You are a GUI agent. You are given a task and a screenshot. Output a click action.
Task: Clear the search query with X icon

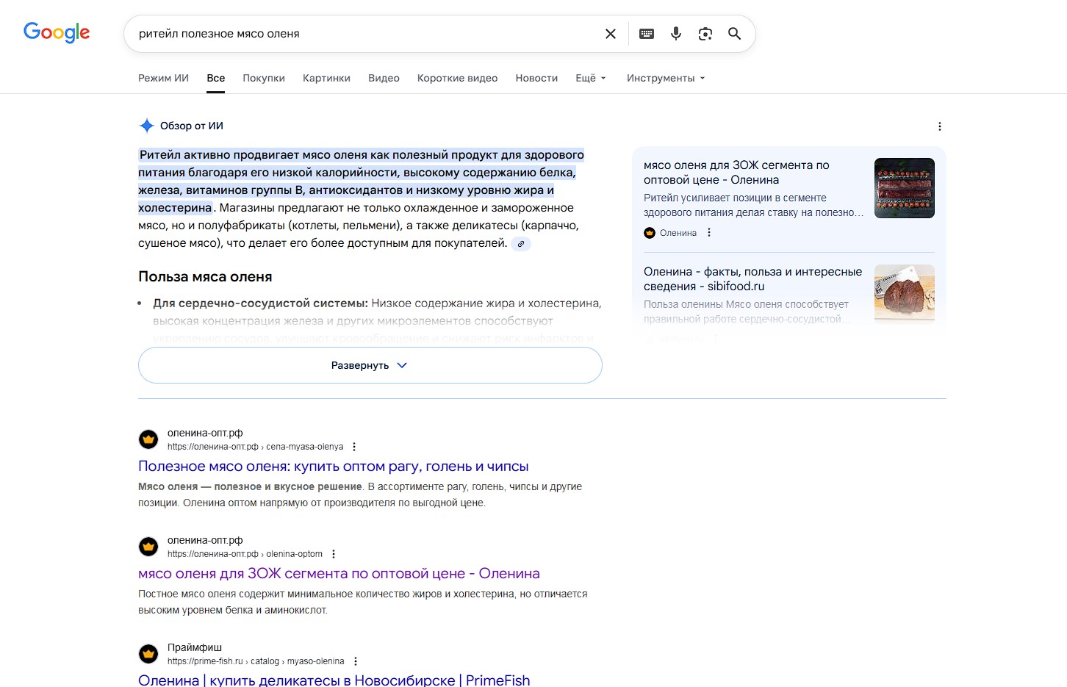(610, 34)
